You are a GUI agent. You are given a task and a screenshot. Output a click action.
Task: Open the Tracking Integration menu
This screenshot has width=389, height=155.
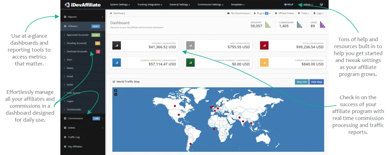pyautogui.click(x=150, y=5)
